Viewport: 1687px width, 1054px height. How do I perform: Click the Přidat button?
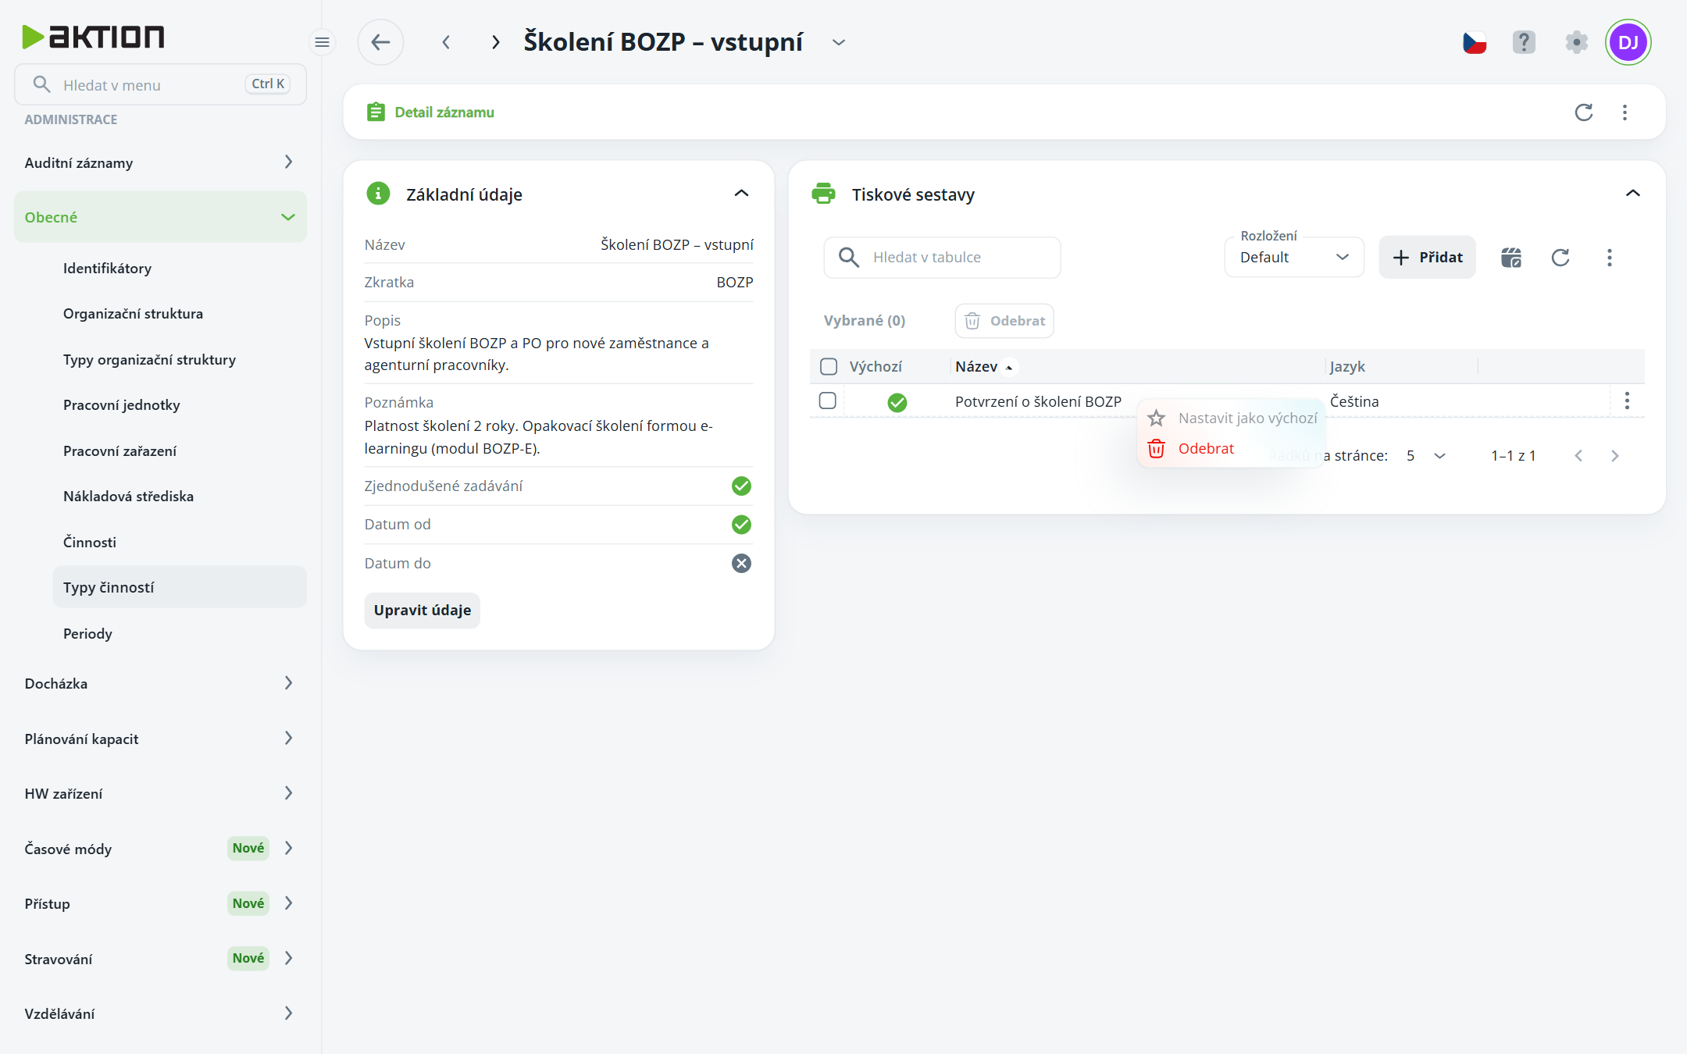1427,258
